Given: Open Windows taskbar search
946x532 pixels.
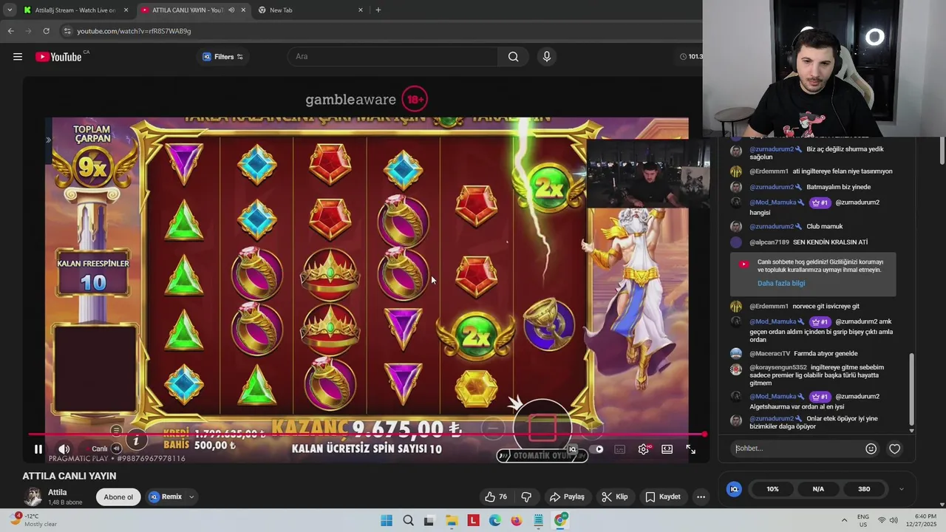Looking at the screenshot, I should (408, 521).
